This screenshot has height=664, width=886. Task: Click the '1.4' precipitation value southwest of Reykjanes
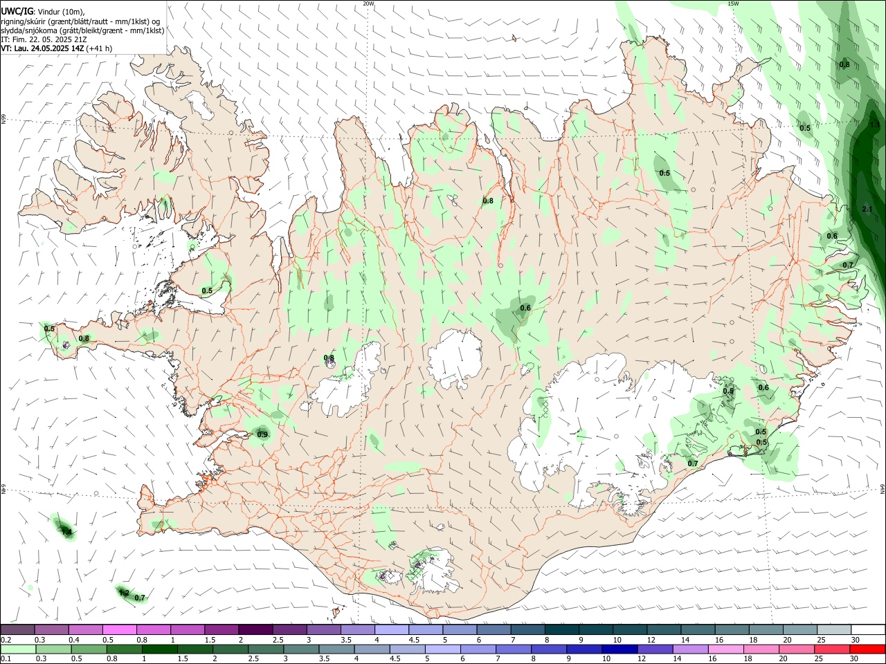(66, 532)
